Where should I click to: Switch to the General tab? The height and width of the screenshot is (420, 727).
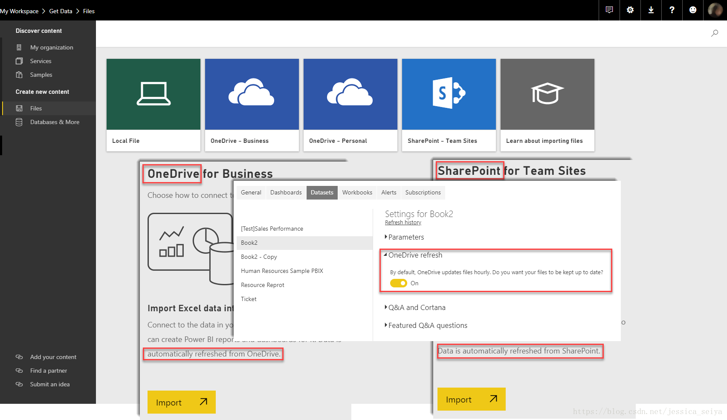[251, 192]
